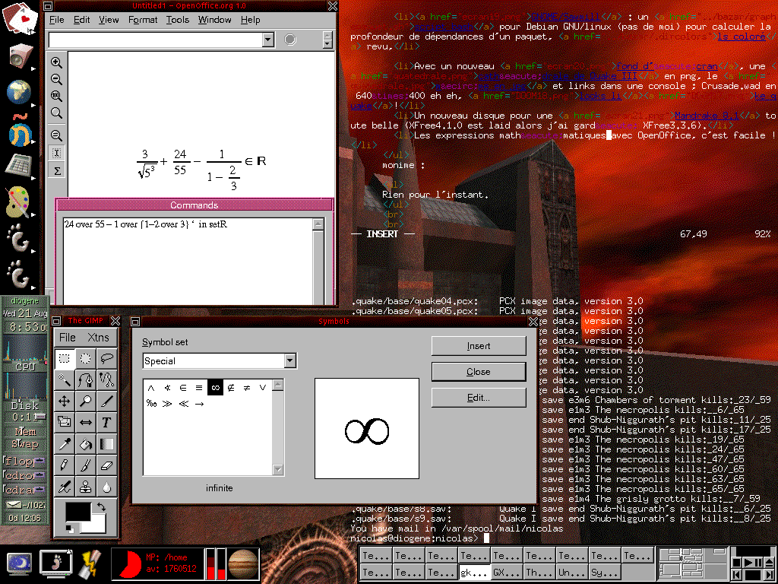Click the Sigma symbols icon in OpenOffice
The height and width of the screenshot is (584, 778).
[56, 171]
